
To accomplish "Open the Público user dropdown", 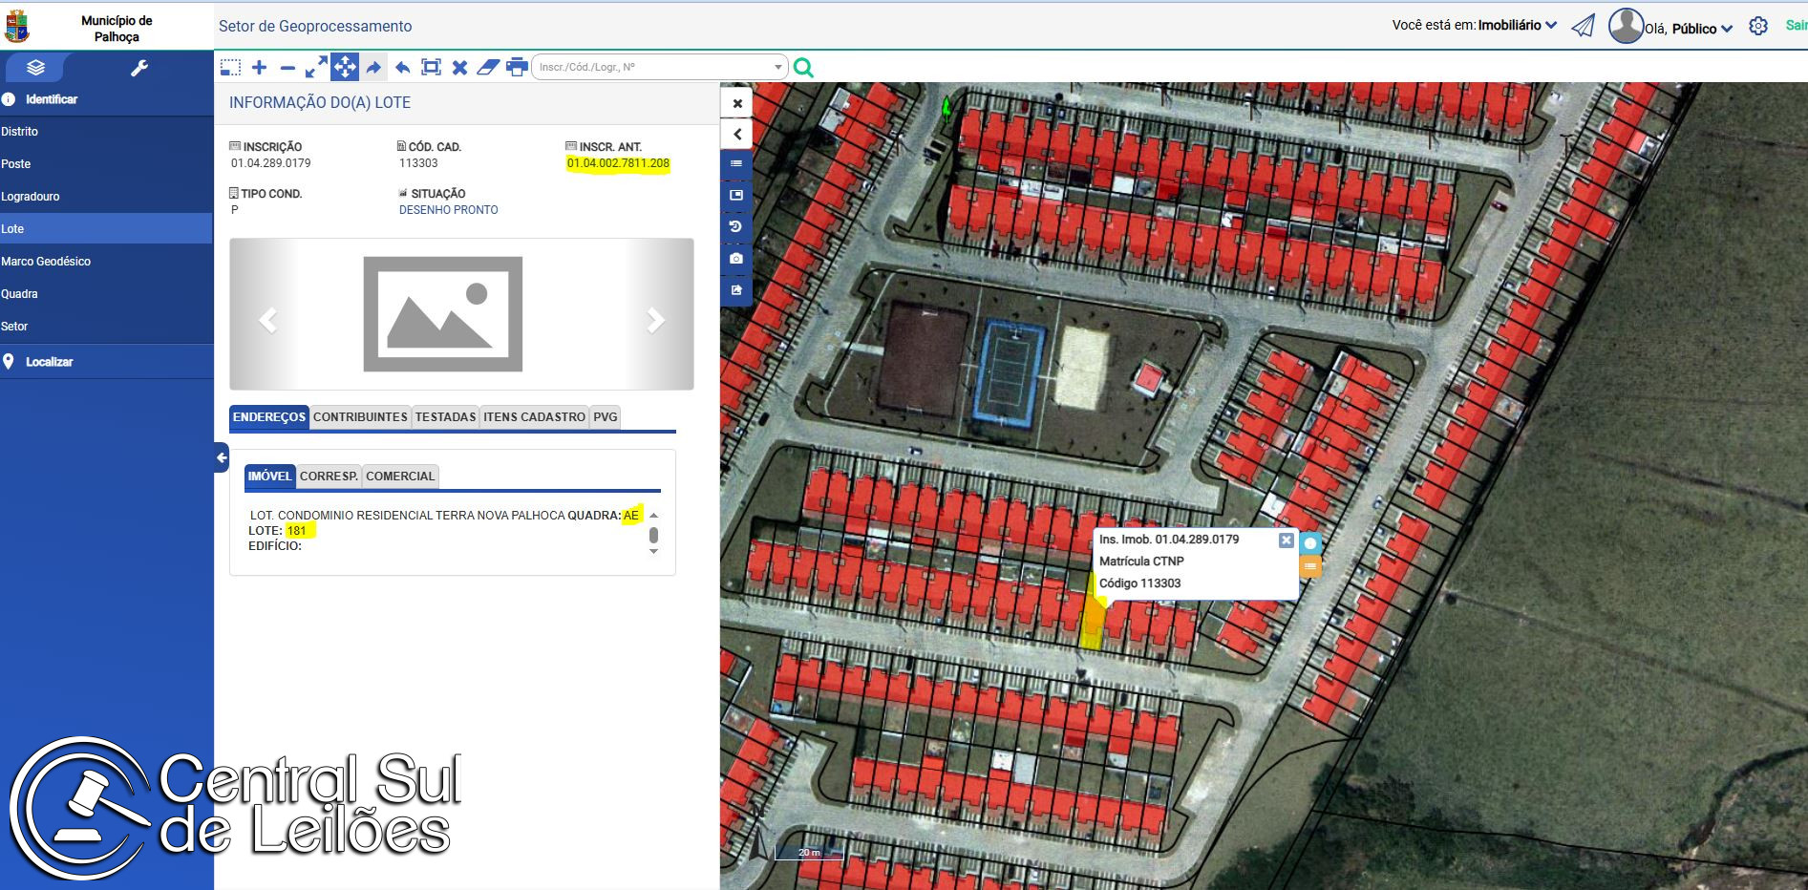I will tap(1702, 29).
